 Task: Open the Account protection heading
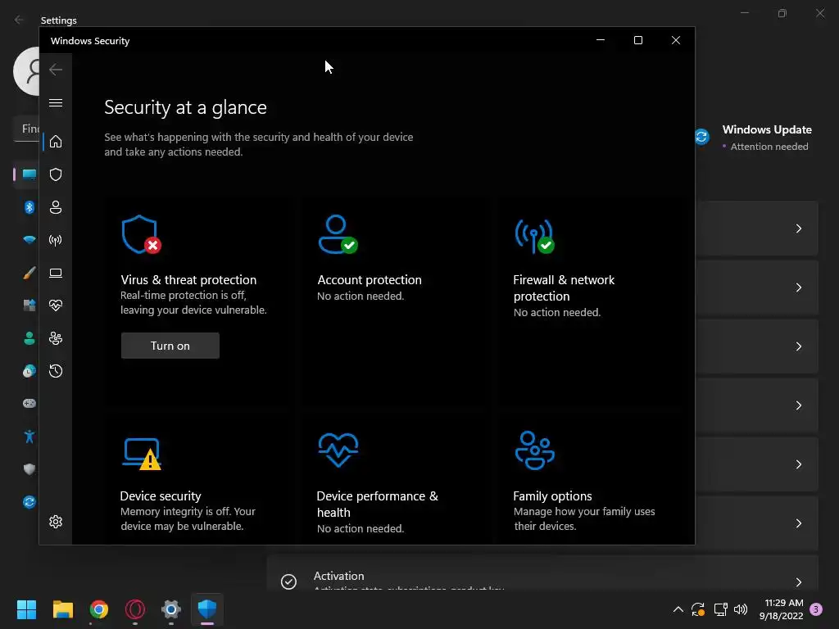pyautogui.click(x=370, y=280)
